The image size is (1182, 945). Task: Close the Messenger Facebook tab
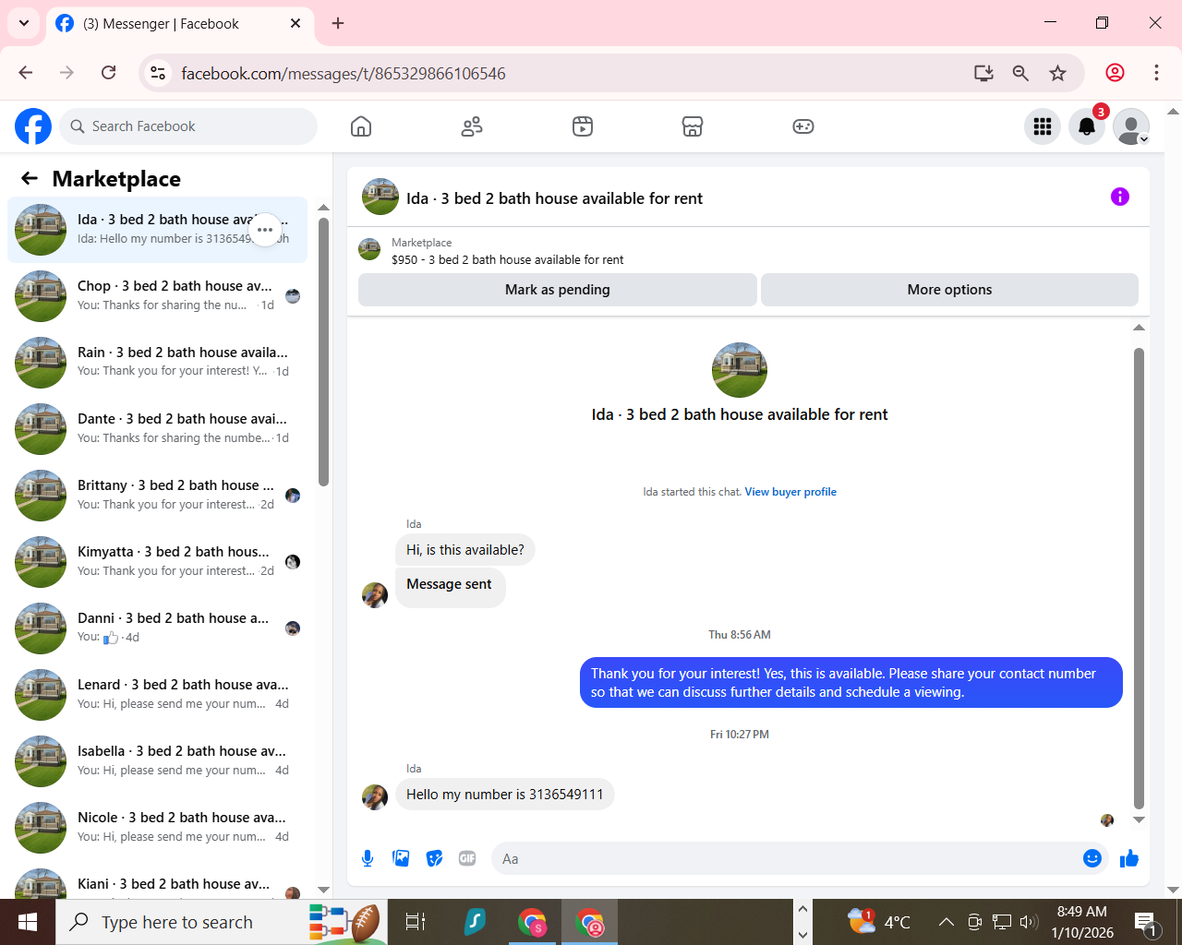[295, 23]
